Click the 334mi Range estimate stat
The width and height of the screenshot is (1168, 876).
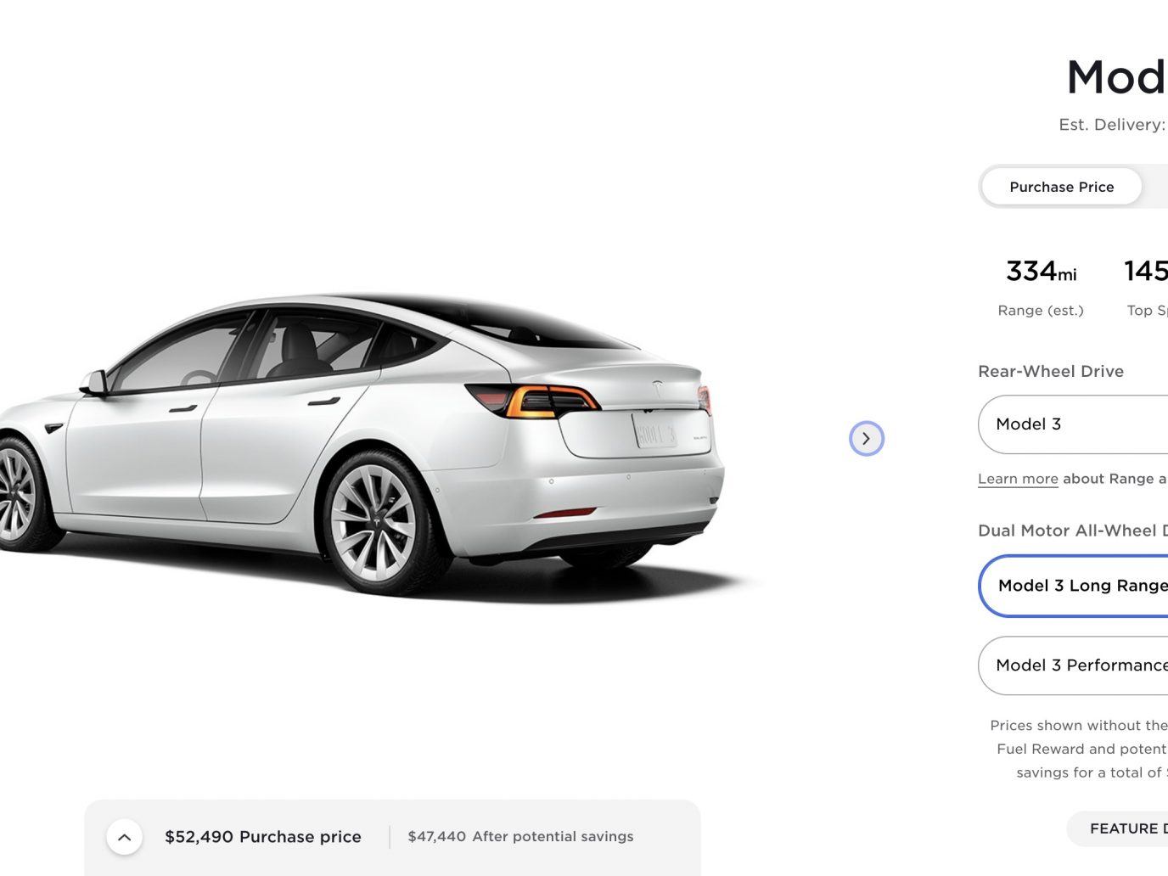pyautogui.click(x=1041, y=288)
